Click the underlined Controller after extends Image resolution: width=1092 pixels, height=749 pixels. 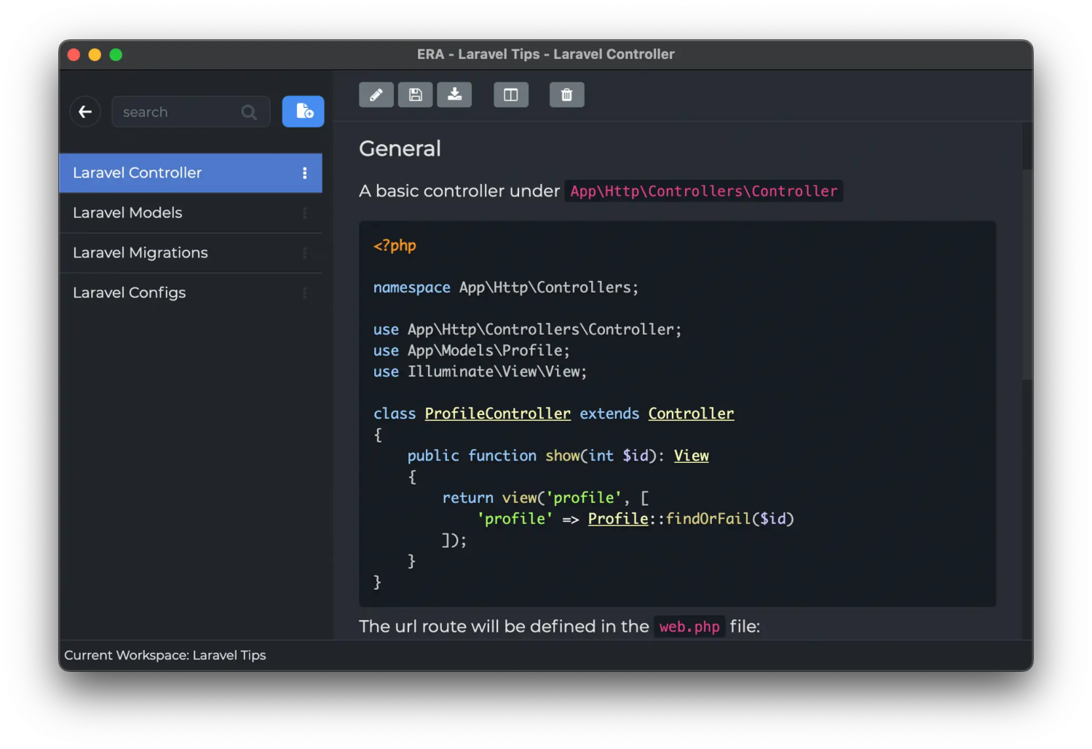[x=691, y=413]
